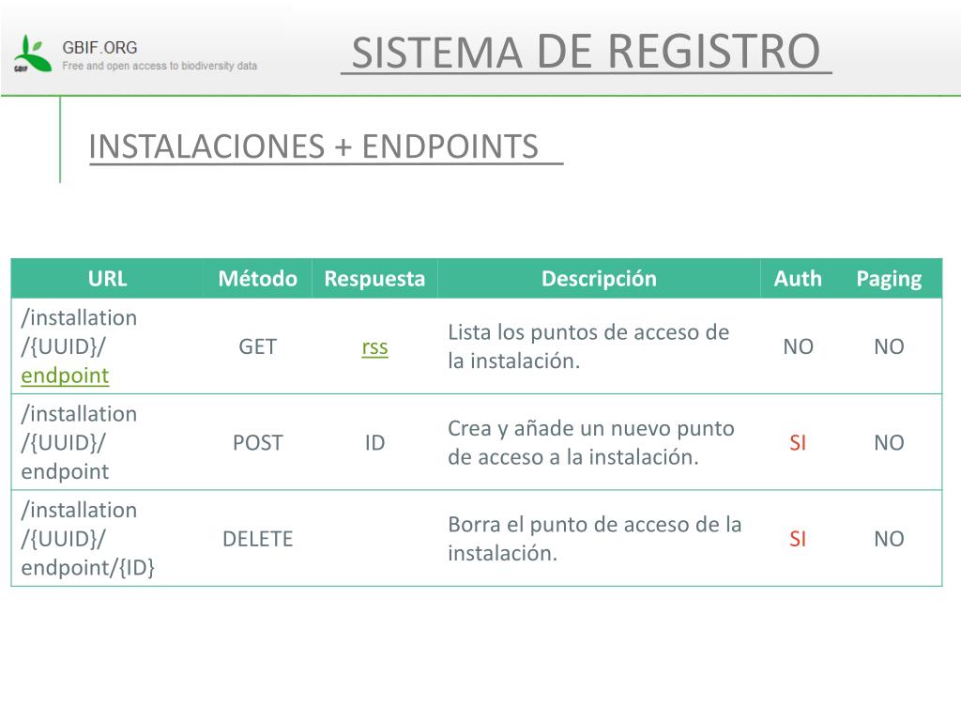The image size is (961, 721).
Task: Select the INSTALACIONES + ENDPOINTS subheading
Action: 313,146
